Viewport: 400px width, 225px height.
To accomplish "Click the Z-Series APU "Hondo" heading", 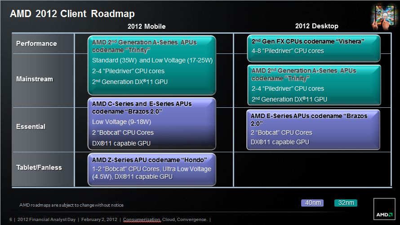I will (149, 160).
